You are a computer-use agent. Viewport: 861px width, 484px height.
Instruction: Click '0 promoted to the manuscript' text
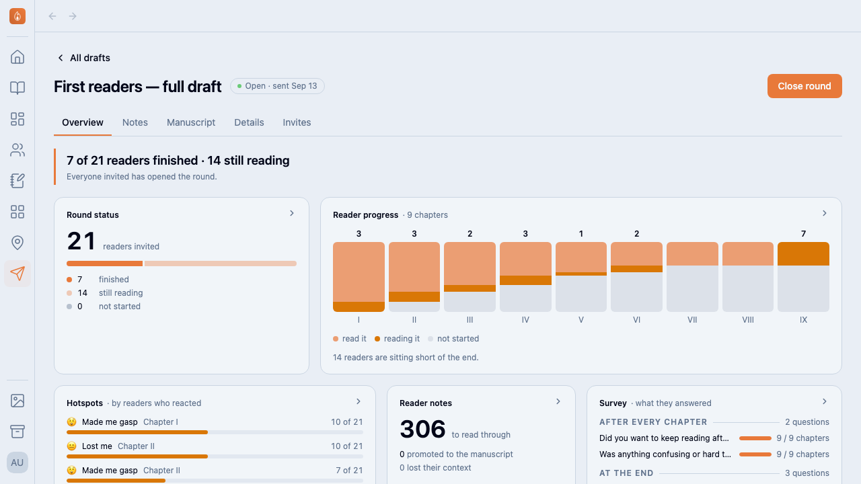tap(456, 454)
